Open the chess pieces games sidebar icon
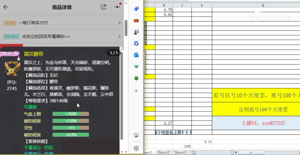300x155 pixels. [x=136, y=32]
